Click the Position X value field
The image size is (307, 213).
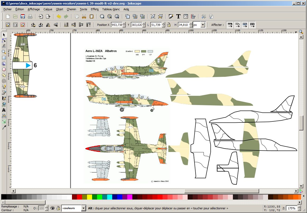(117, 25)
